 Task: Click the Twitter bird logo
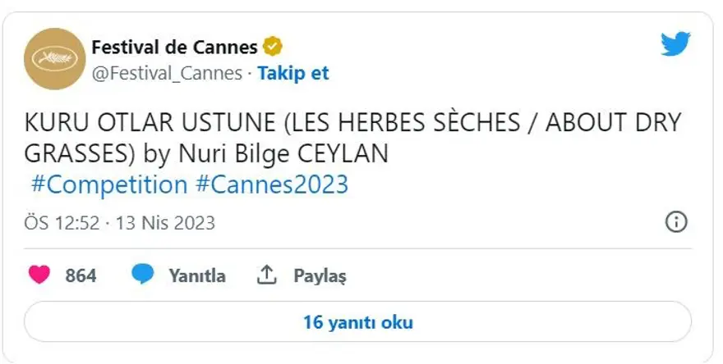(x=675, y=45)
